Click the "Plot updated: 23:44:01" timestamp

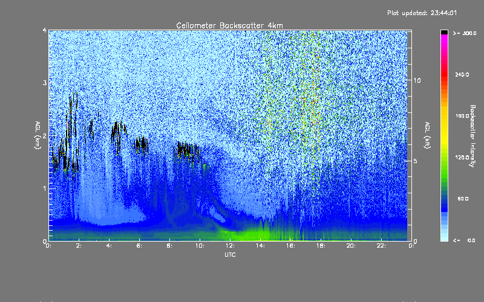422,13
